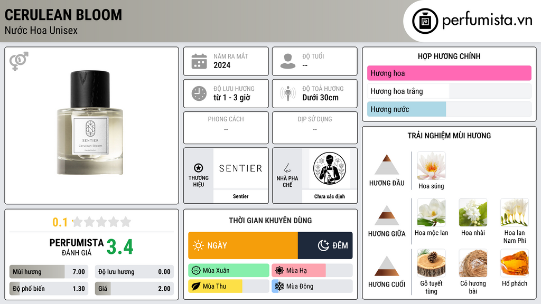Open the Hoa nhài note image
This screenshot has height=304, width=541.
tap(473, 213)
